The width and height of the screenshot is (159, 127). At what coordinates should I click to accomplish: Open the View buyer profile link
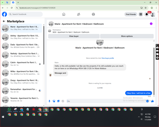(107, 58)
